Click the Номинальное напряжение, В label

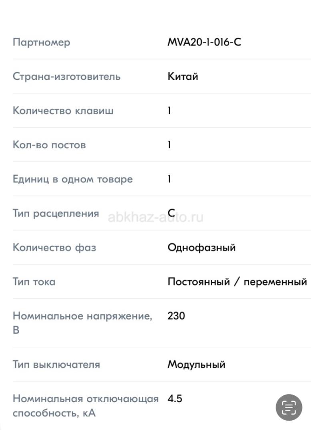[x=82, y=323]
